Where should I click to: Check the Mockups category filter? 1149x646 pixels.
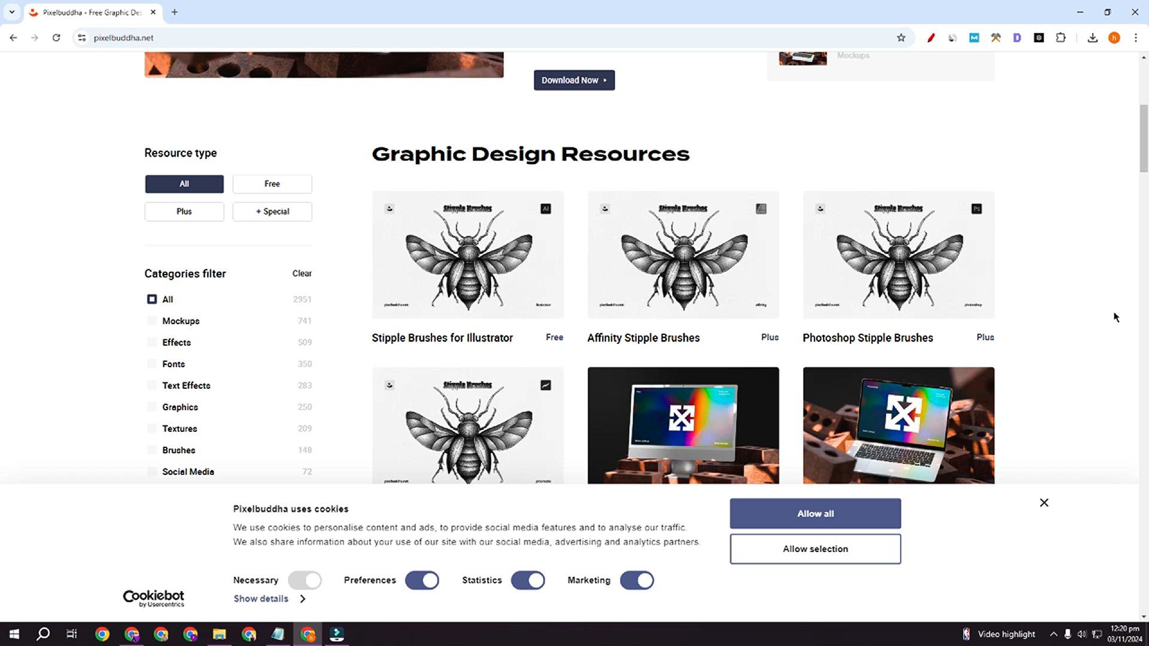[x=152, y=321]
